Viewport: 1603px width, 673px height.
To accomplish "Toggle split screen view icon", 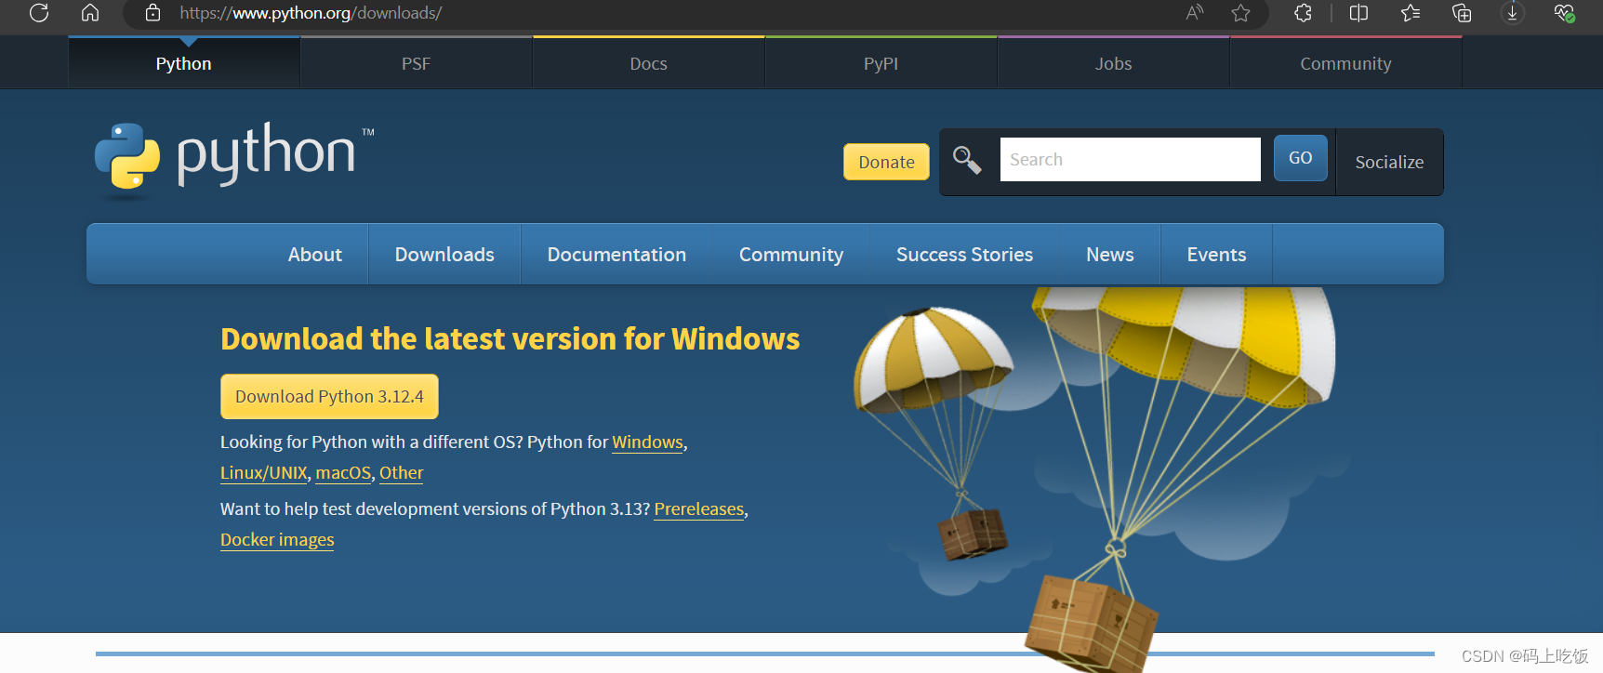I will click(1358, 13).
